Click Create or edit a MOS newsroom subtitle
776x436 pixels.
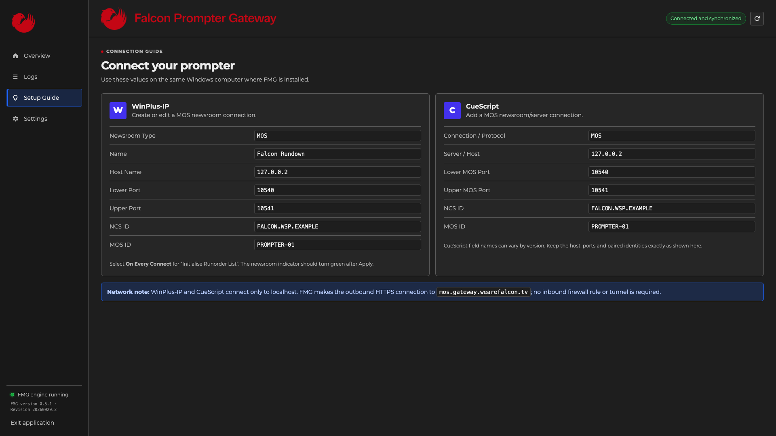pyautogui.click(x=194, y=115)
